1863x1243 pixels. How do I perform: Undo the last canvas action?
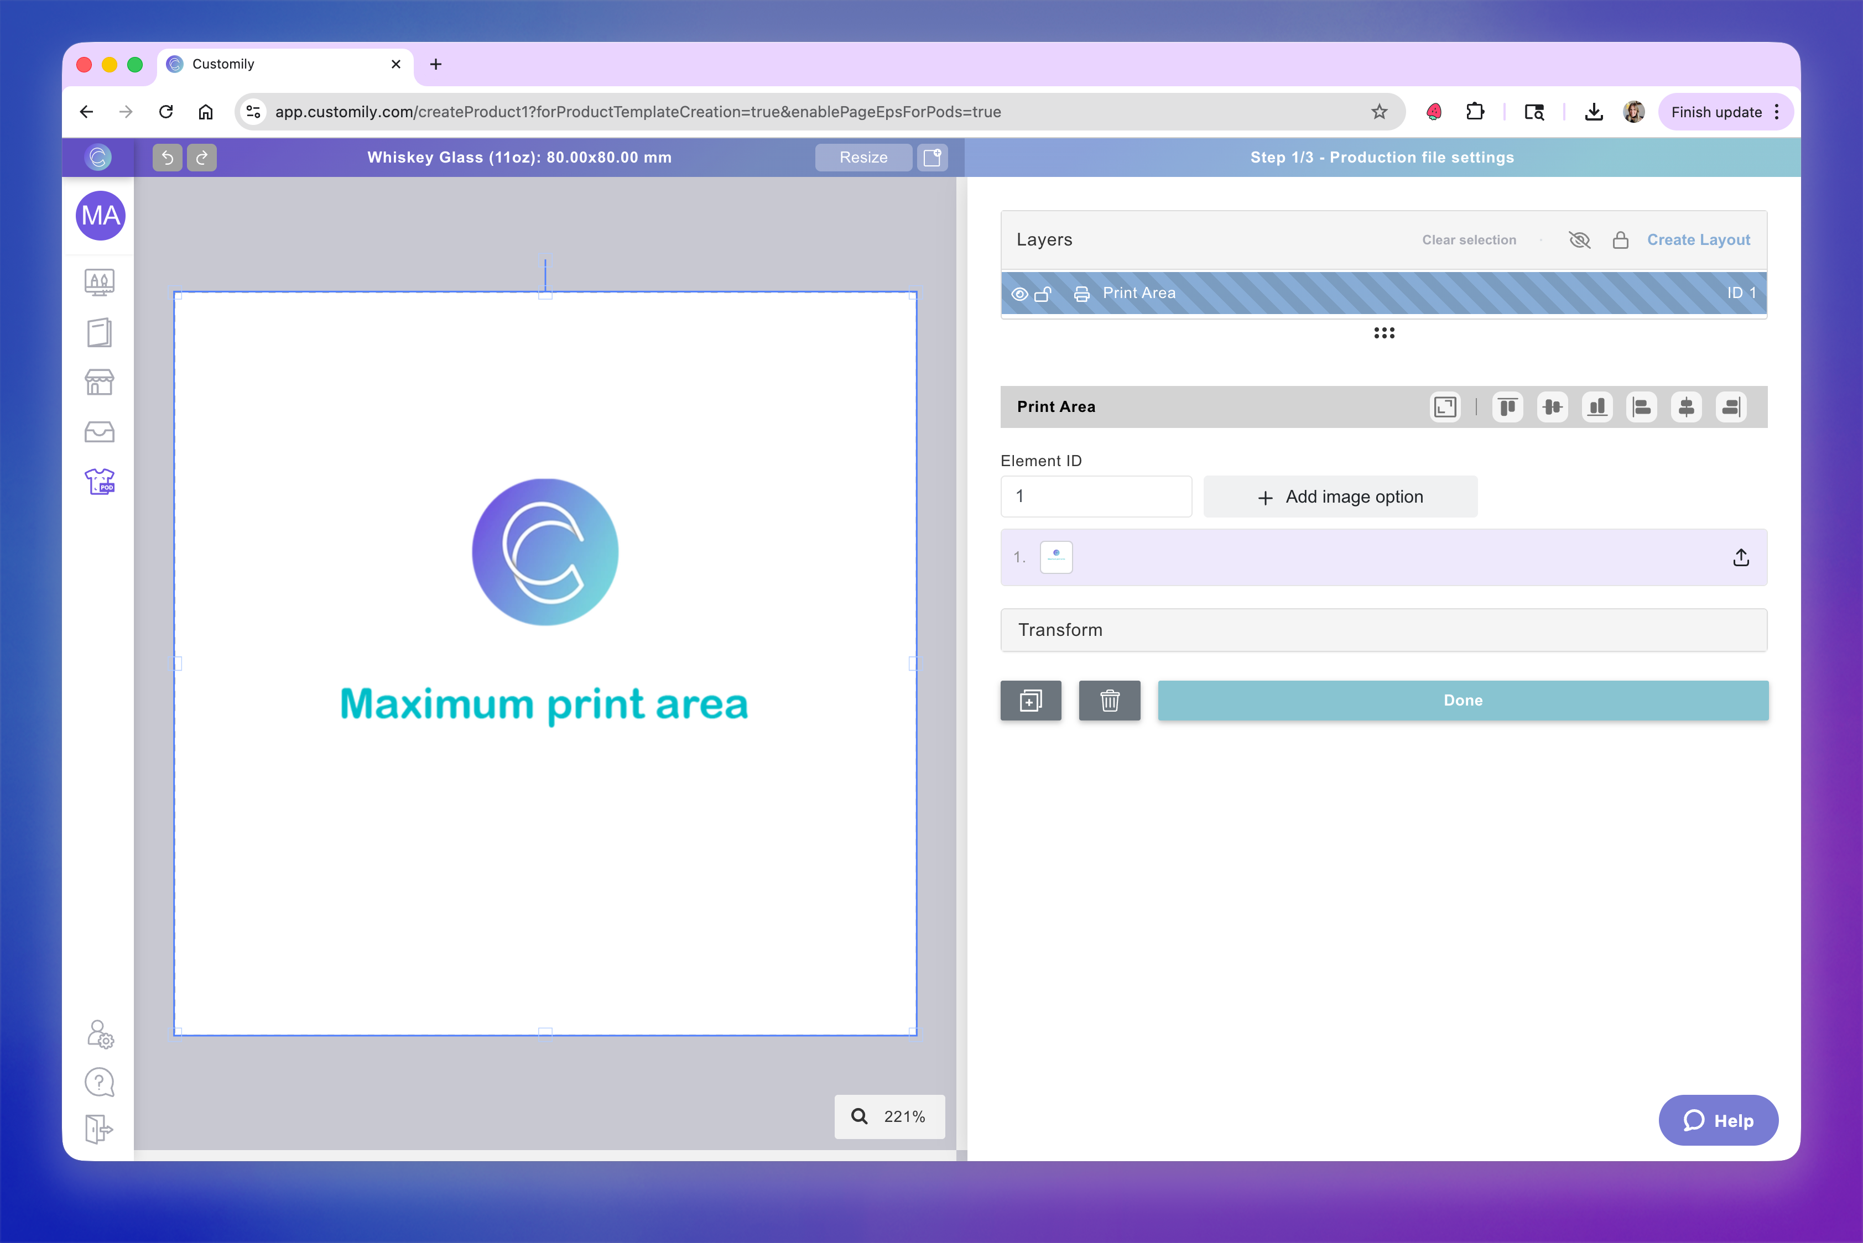coord(168,157)
